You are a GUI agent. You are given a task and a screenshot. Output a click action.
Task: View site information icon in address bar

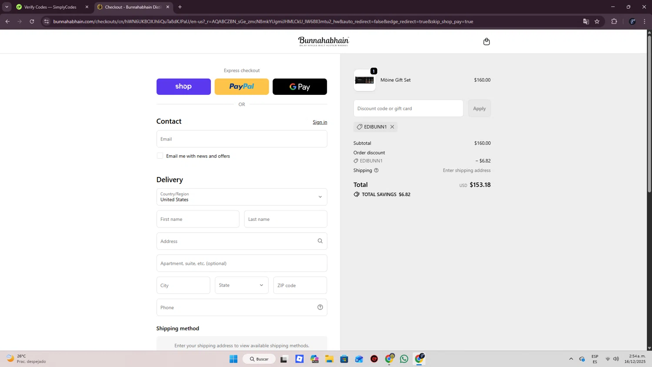point(47,21)
